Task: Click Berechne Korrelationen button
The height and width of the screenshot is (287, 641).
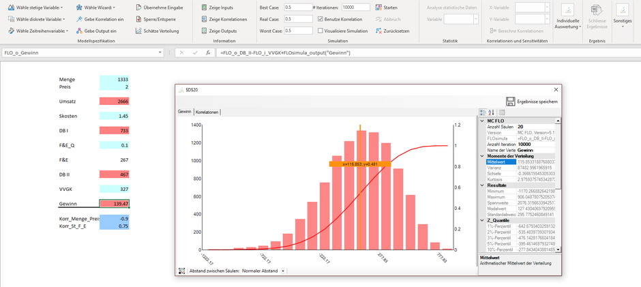Action: (516, 31)
